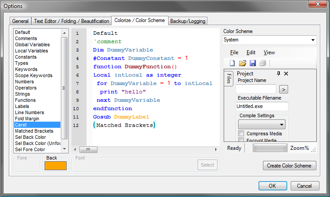The width and height of the screenshot is (330, 197).
Task: Switch to the General tab
Action: coord(20,21)
